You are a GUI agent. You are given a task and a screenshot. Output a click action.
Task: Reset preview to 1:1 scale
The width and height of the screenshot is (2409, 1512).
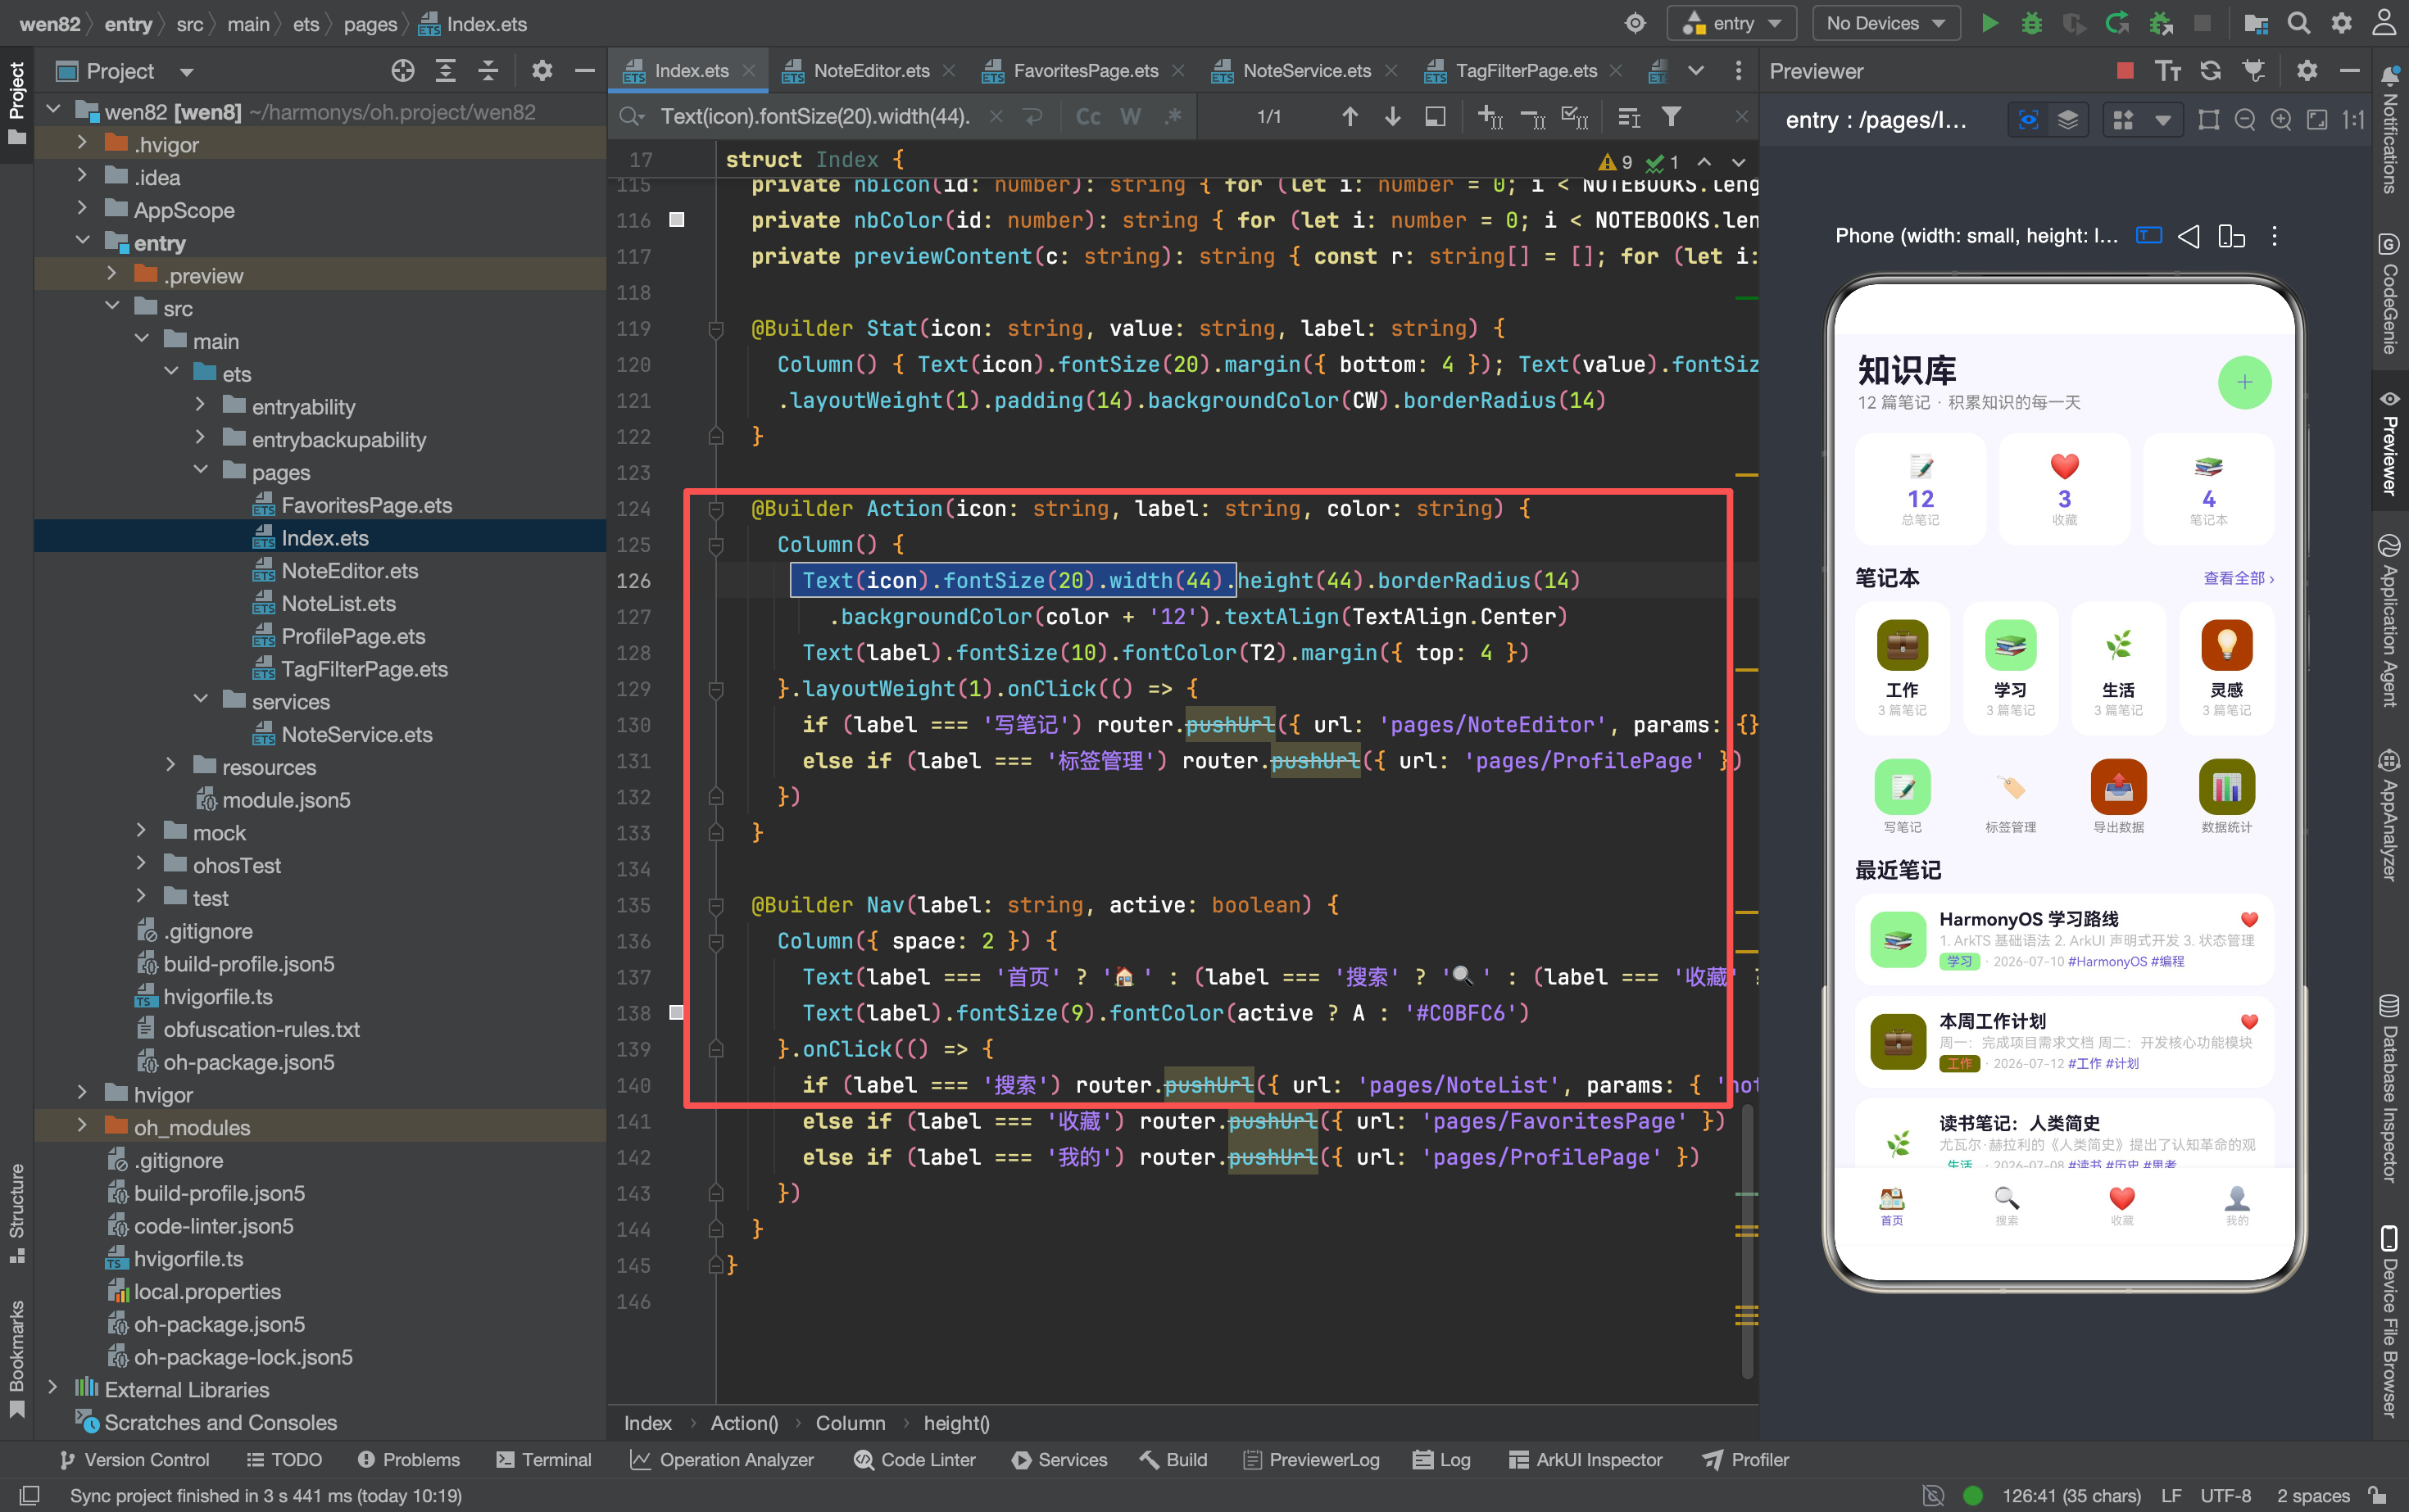[2354, 120]
